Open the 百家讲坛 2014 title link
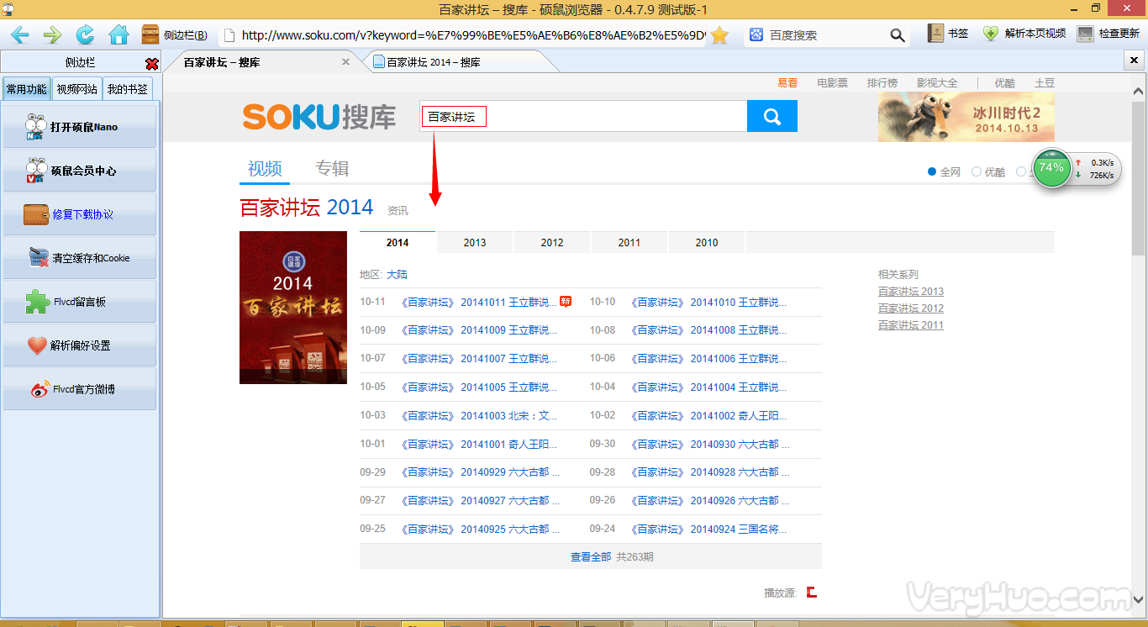This screenshot has width=1148, height=627. 307,208
